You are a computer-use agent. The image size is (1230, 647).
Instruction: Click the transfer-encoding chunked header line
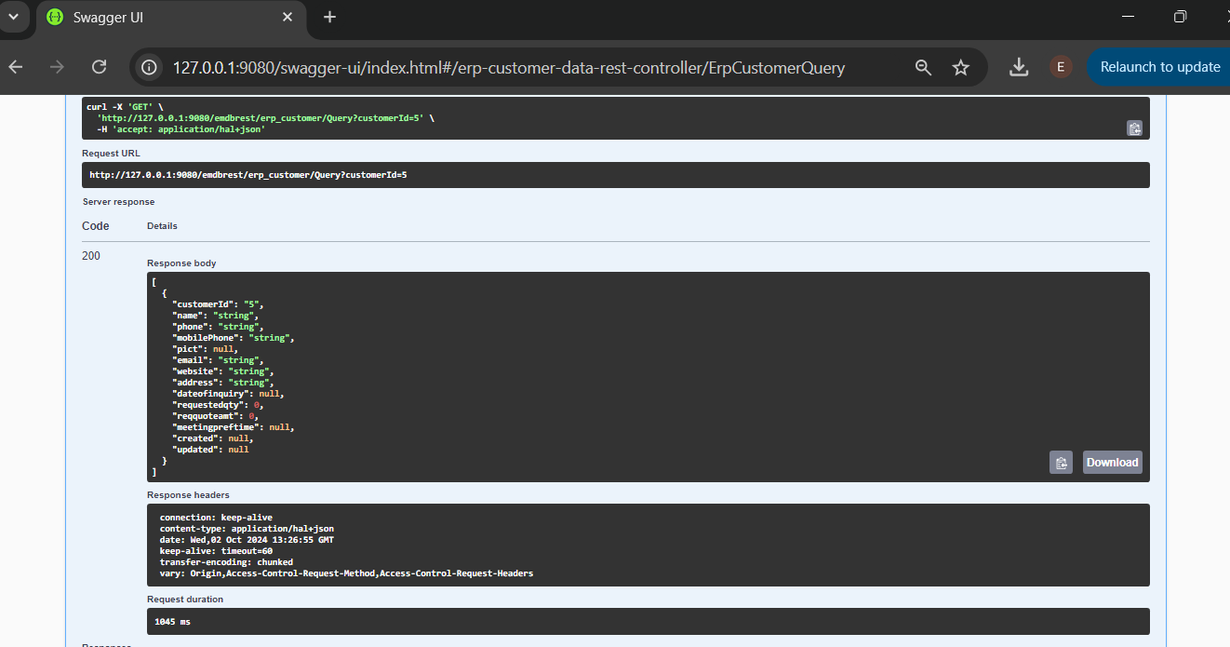pyautogui.click(x=226, y=562)
